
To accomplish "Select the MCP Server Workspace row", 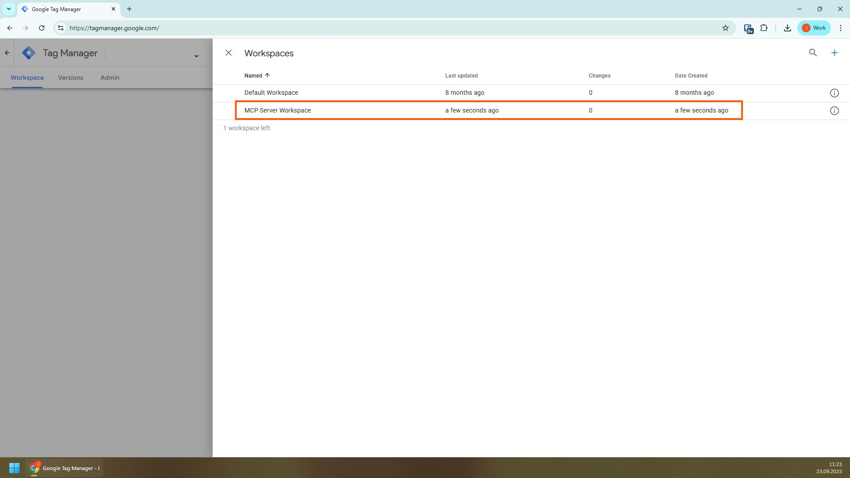I will [278, 110].
